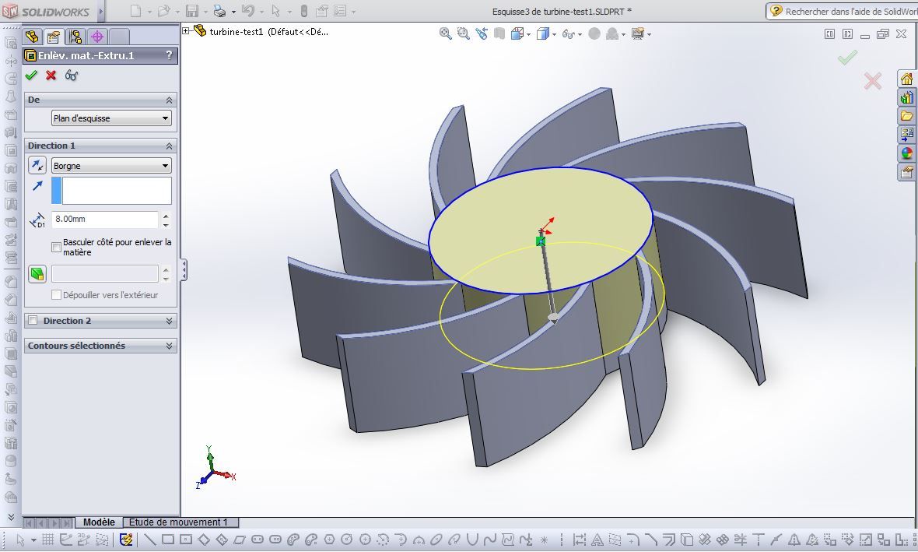Enable detailed preview with the eyeglasses icon
Image resolution: width=918 pixels, height=552 pixels.
(71, 76)
